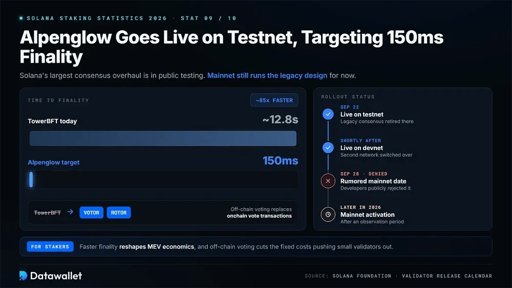Click reshapes MEV economics bold text
This screenshot has width=512, height=288.
tap(157, 247)
